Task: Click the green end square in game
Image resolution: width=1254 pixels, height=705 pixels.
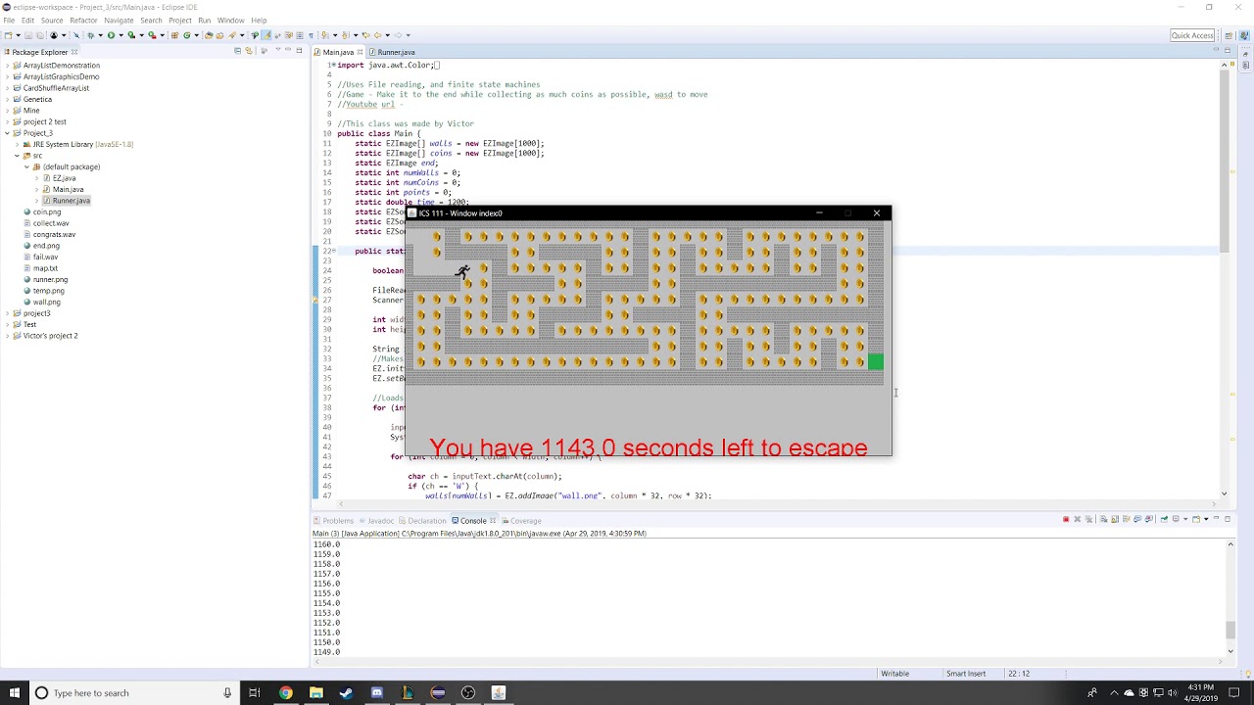Action: coord(875,362)
